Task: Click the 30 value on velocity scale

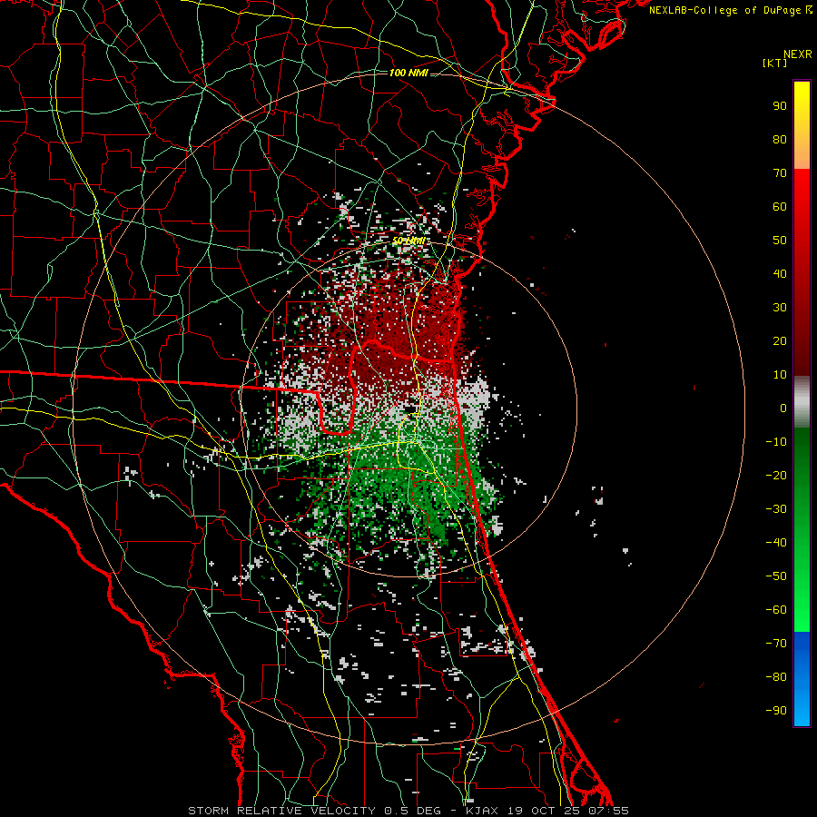Action: pyautogui.click(x=780, y=308)
